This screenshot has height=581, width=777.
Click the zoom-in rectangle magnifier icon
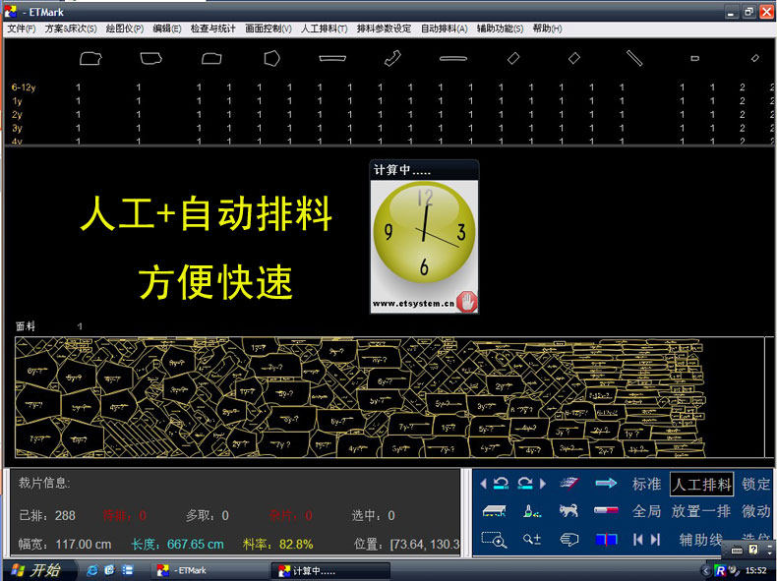coord(494,539)
